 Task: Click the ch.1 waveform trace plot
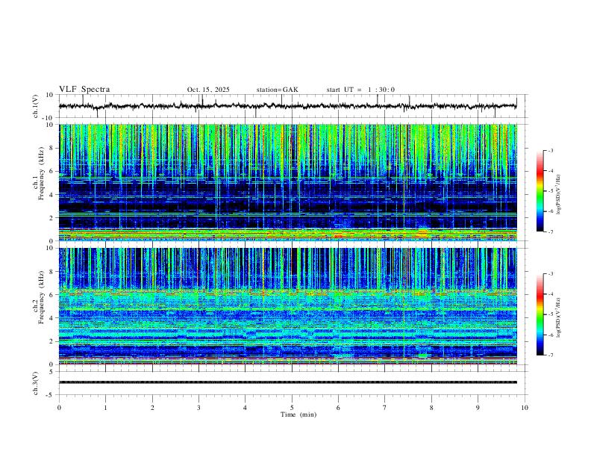pyautogui.click(x=287, y=106)
